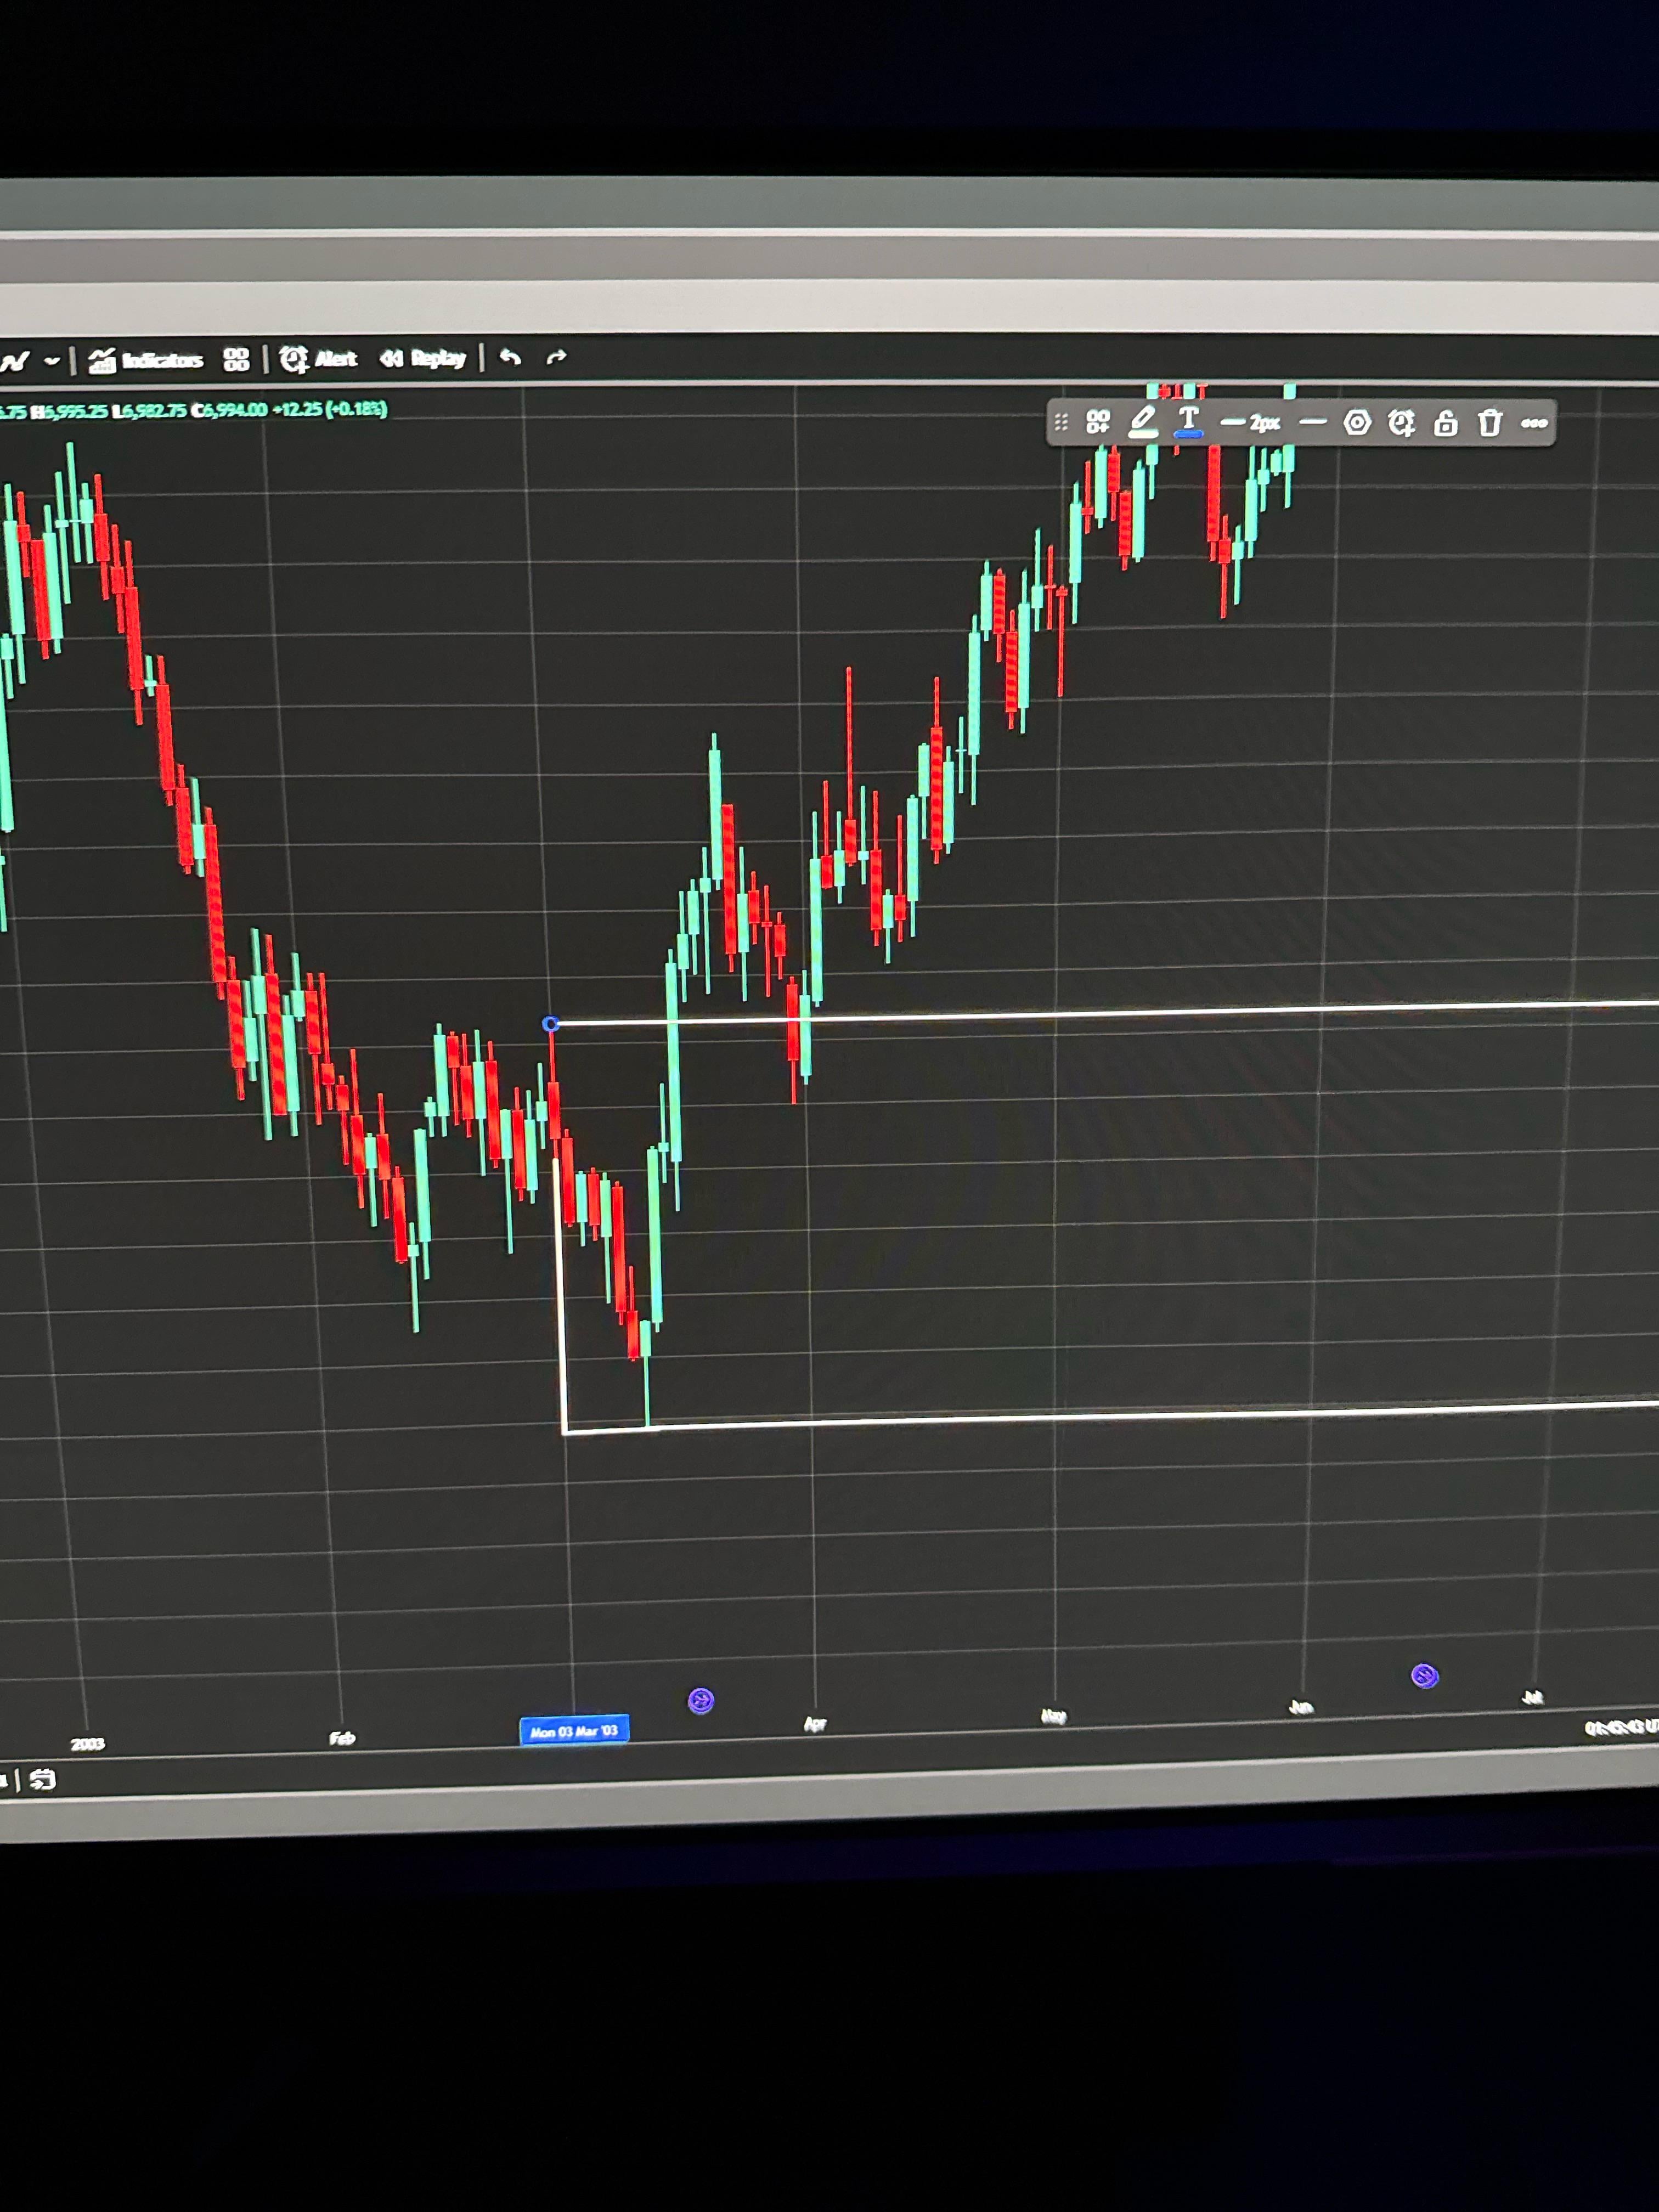Add alert on the selected drawing

pos(1401,423)
